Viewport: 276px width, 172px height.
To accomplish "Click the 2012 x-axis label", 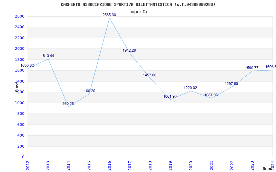I will point(28,165).
